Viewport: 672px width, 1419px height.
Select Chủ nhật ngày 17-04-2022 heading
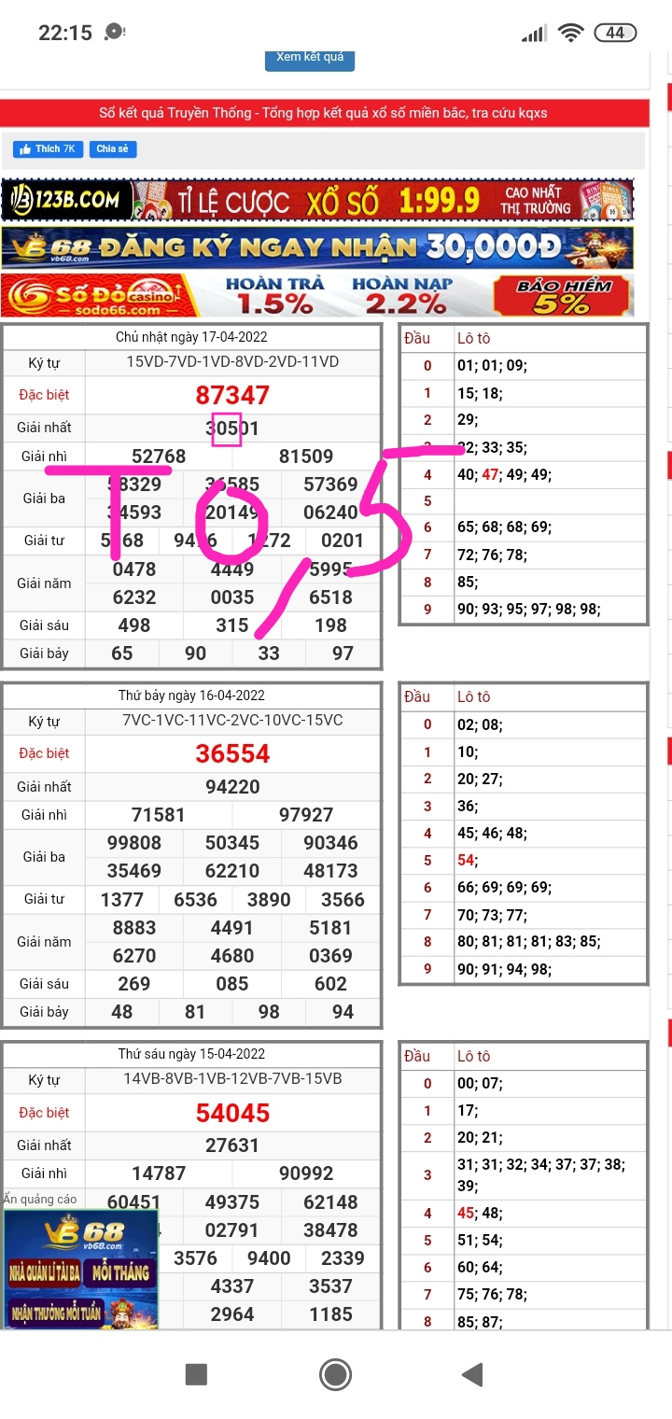191,337
